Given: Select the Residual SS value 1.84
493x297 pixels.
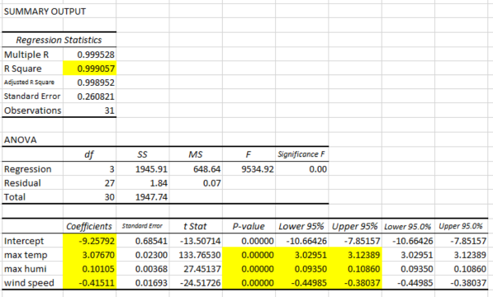Looking at the screenshot, I should click(159, 183).
